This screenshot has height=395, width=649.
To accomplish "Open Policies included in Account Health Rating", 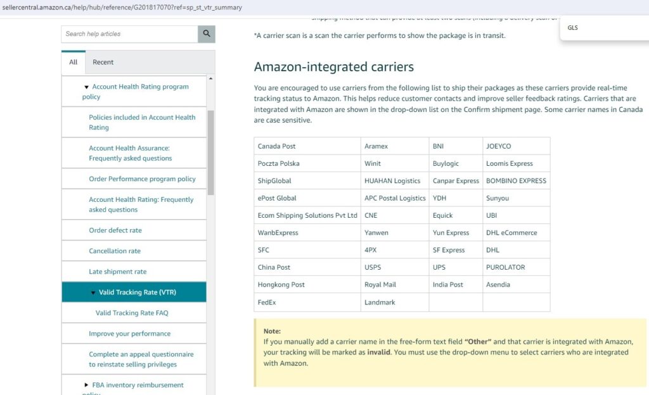I will (142, 122).
